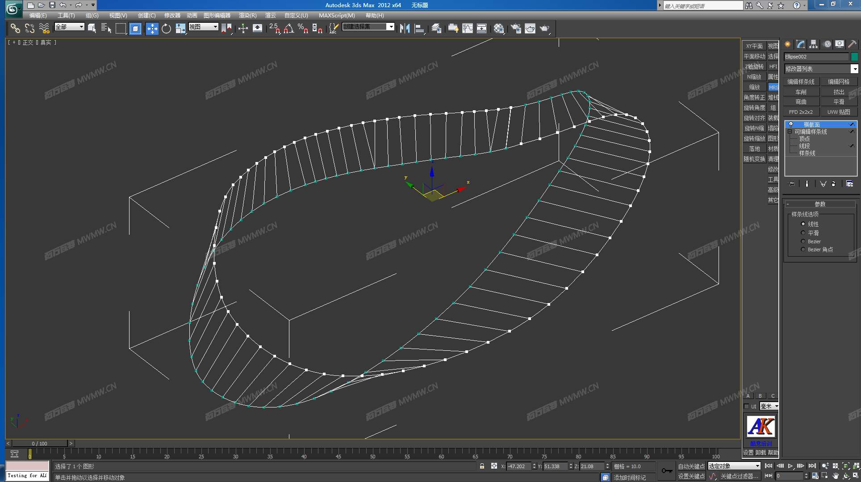Open the Select by Name list

tap(106, 28)
